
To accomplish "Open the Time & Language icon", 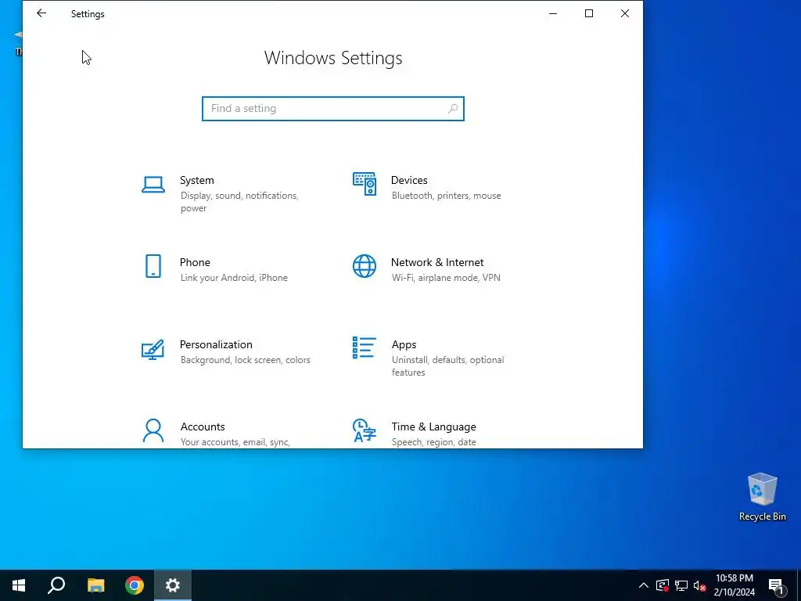I will coord(365,431).
